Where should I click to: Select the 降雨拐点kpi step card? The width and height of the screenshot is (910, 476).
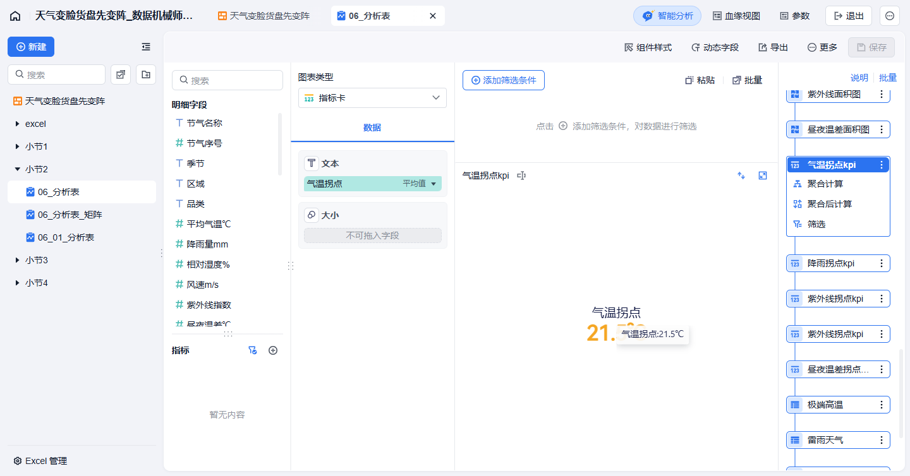838,263
